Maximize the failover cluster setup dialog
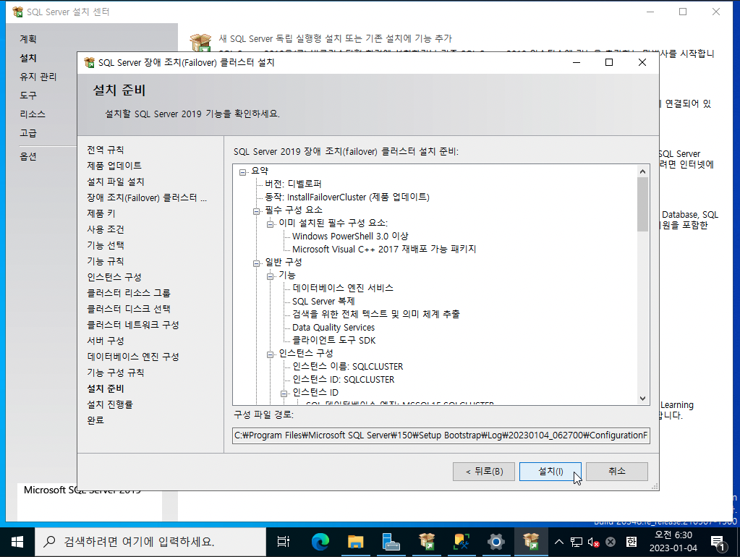Image resolution: width=740 pixels, height=557 pixels. pyautogui.click(x=609, y=62)
